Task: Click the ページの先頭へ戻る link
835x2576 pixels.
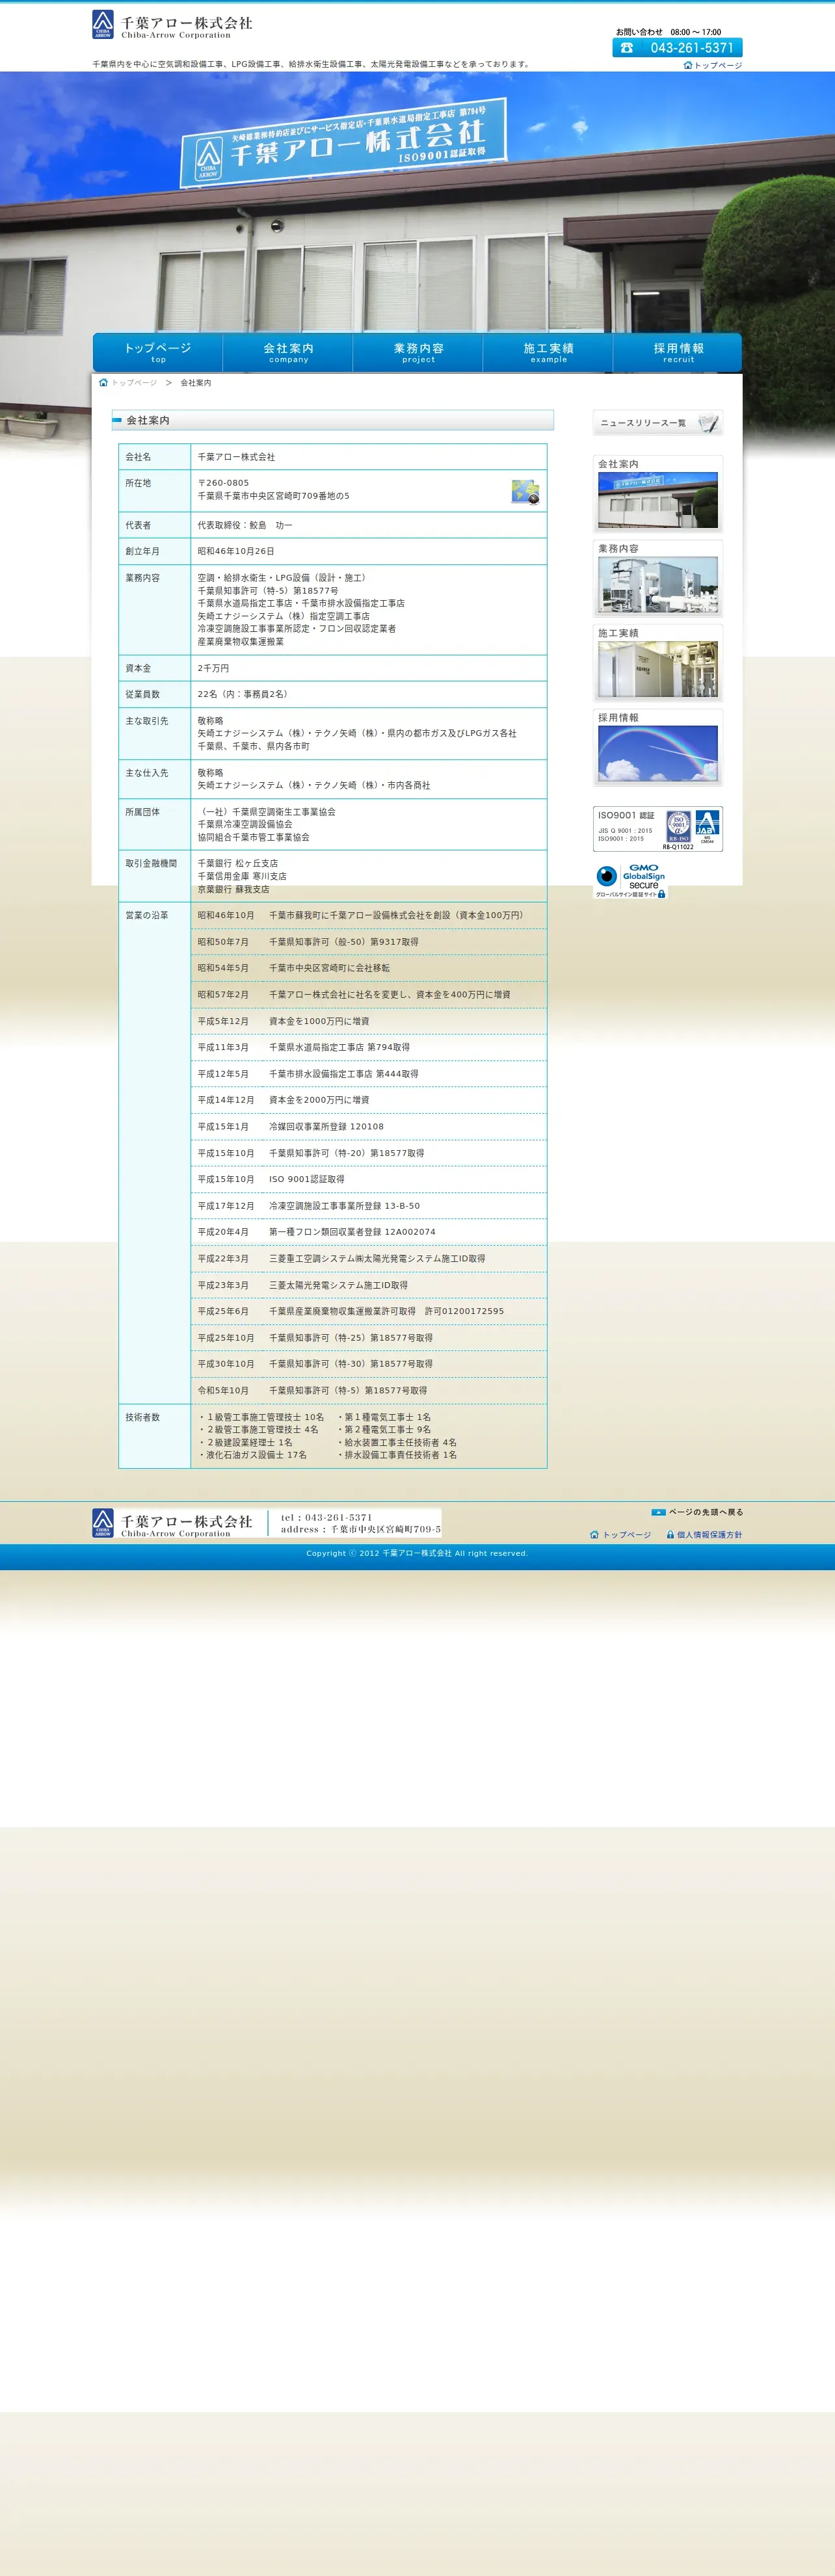Action: pos(697,1512)
